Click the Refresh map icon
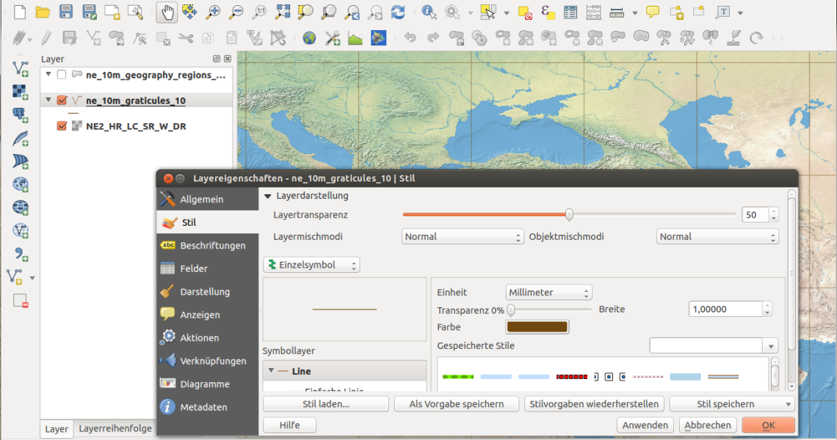Viewport: 837px width, 440px height. pos(398,12)
